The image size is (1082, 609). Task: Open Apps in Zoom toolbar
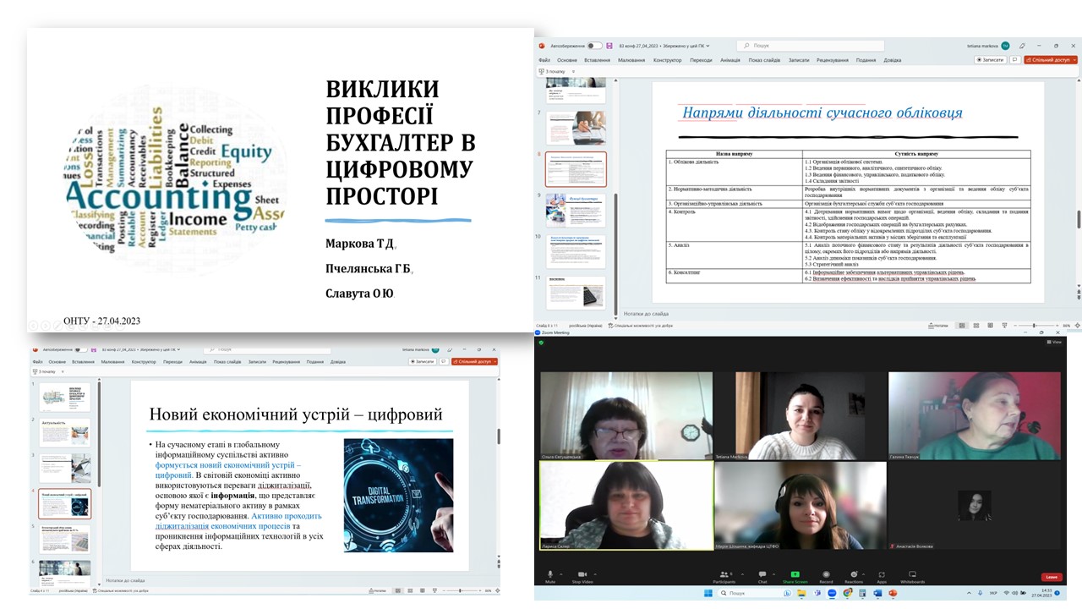[x=882, y=576]
